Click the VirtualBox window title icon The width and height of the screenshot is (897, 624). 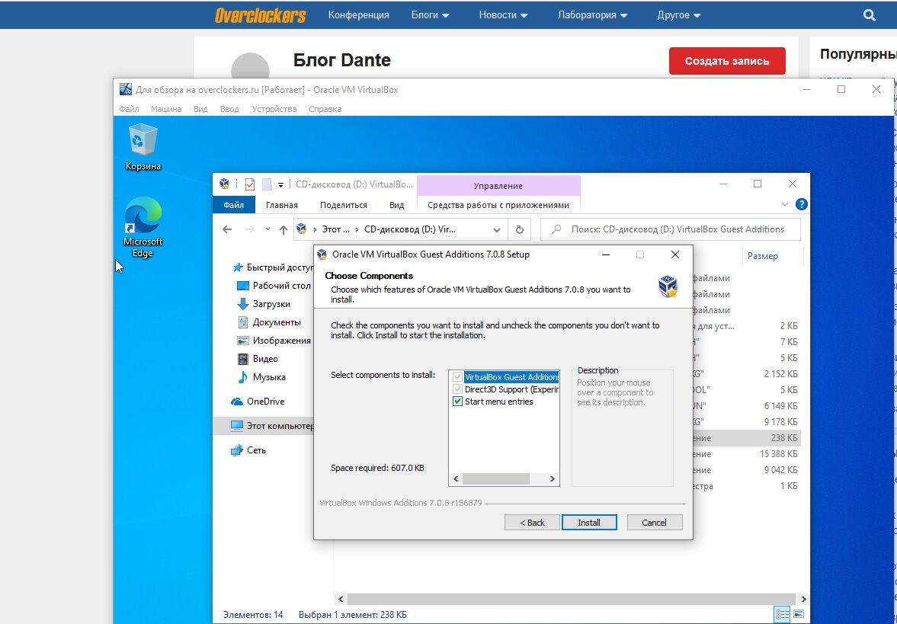(125, 89)
